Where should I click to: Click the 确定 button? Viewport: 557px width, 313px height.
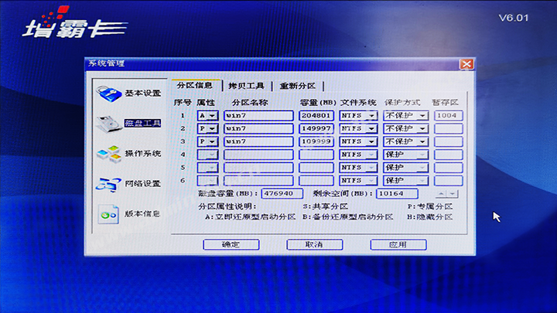click(231, 244)
